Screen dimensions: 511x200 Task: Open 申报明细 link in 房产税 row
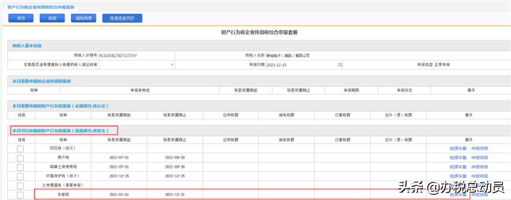point(479,157)
